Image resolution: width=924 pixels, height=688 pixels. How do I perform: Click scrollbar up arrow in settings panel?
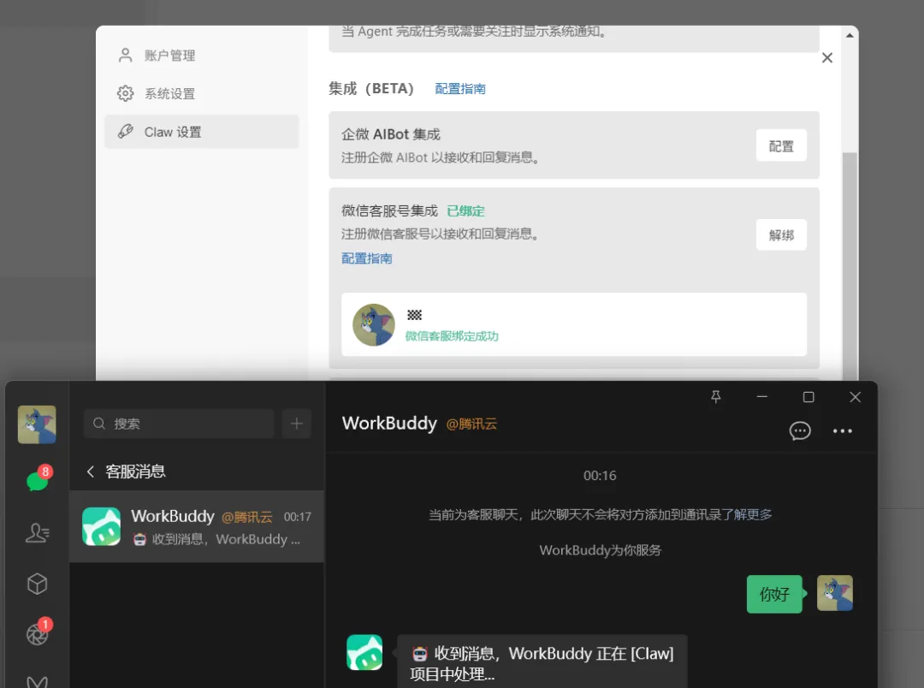tap(850, 35)
